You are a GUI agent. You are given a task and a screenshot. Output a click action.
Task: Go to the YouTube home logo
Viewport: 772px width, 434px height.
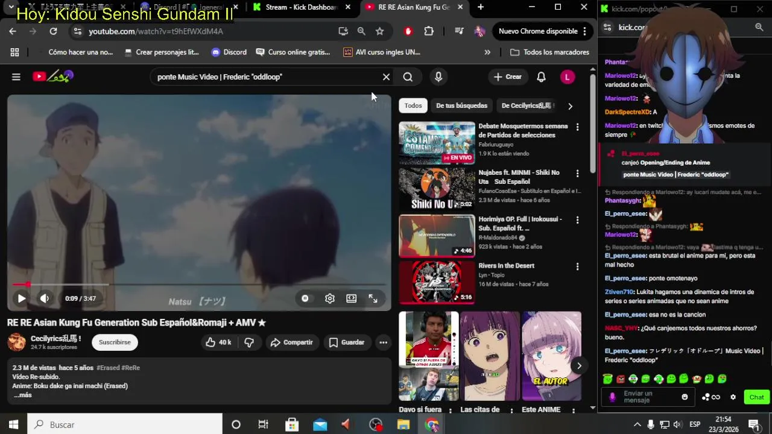(53, 77)
